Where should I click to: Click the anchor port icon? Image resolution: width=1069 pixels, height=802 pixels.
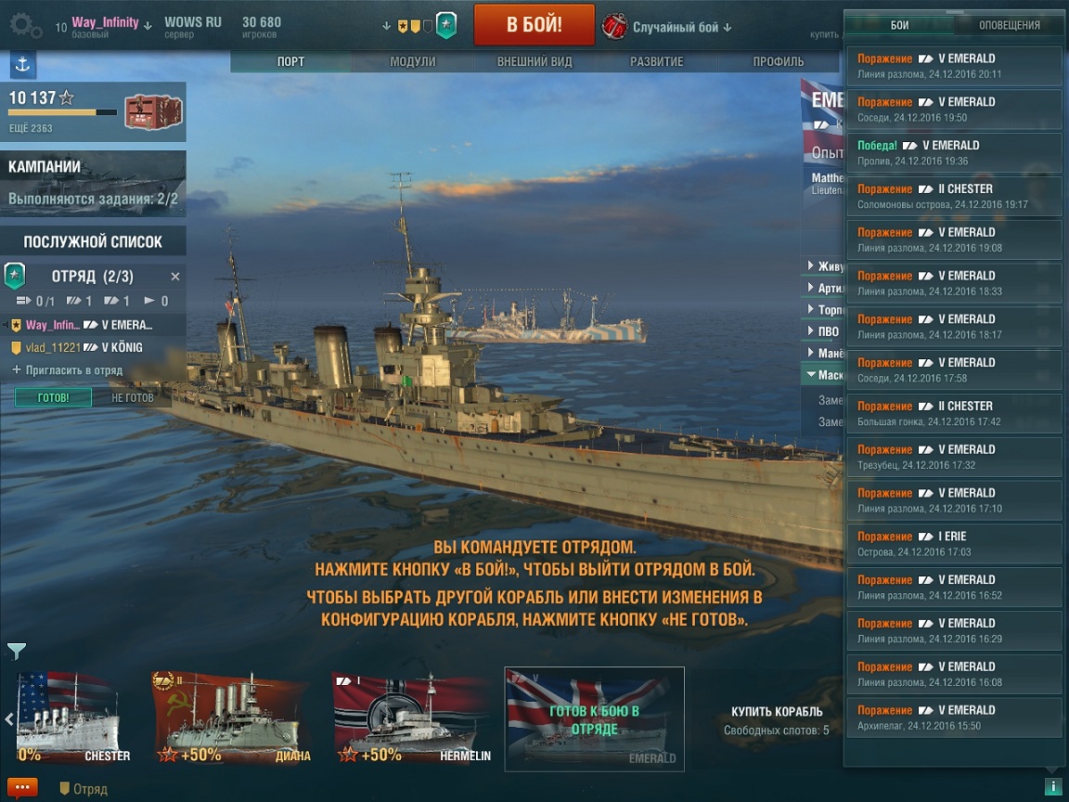click(x=22, y=65)
